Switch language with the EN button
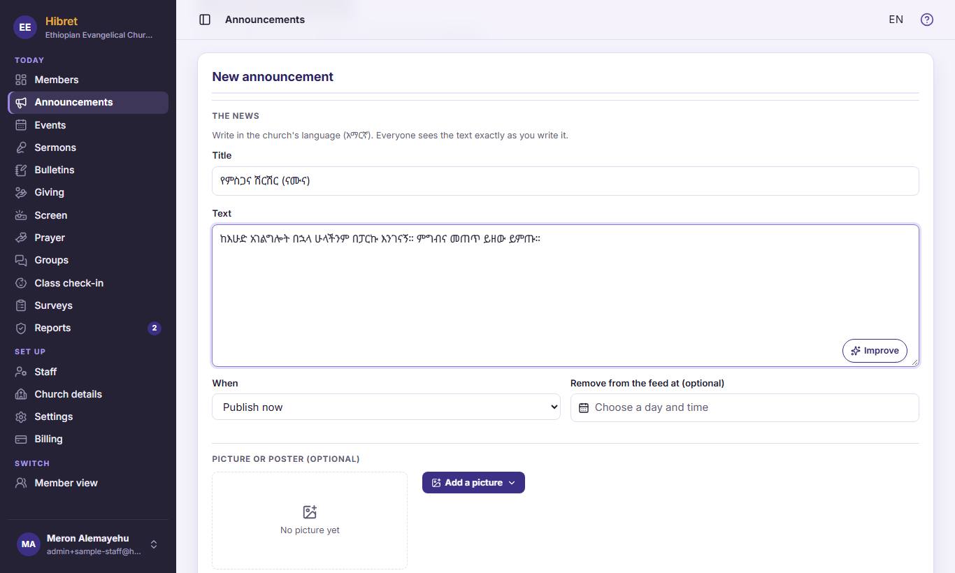 tap(896, 20)
